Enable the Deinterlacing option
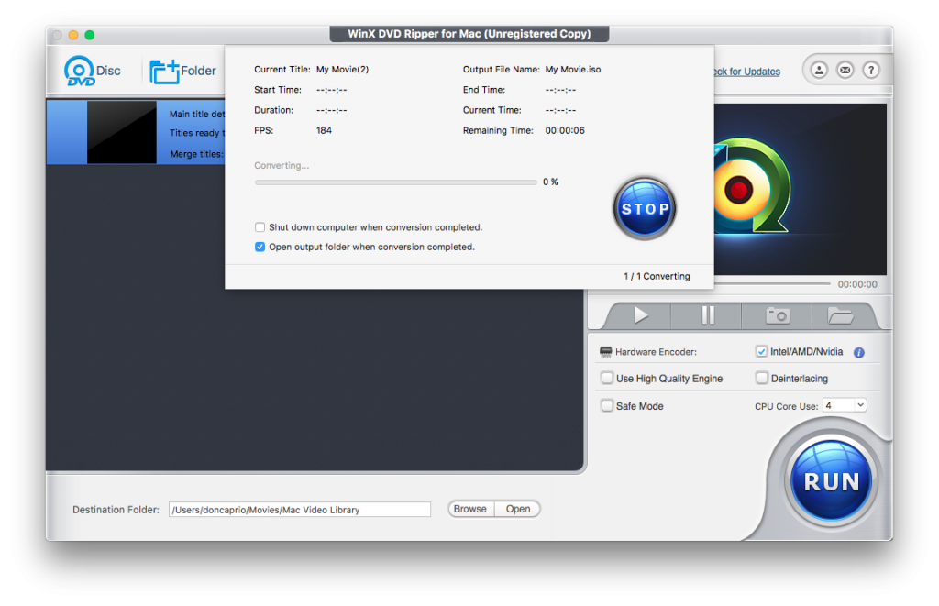This screenshot has height=606, width=939. pyautogui.click(x=762, y=378)
